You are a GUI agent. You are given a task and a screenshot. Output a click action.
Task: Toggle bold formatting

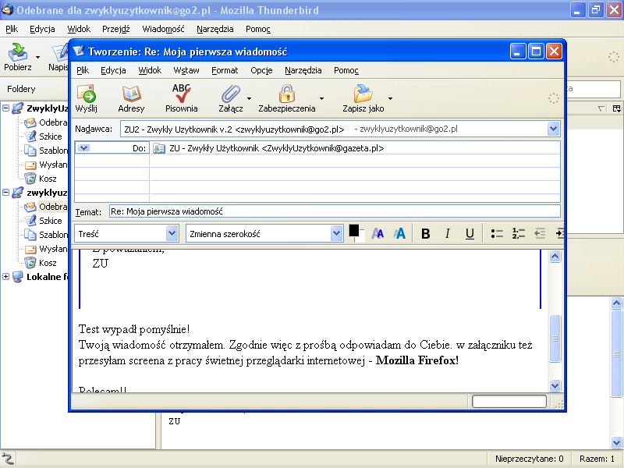pyautogui.click(x=425, y=233)
